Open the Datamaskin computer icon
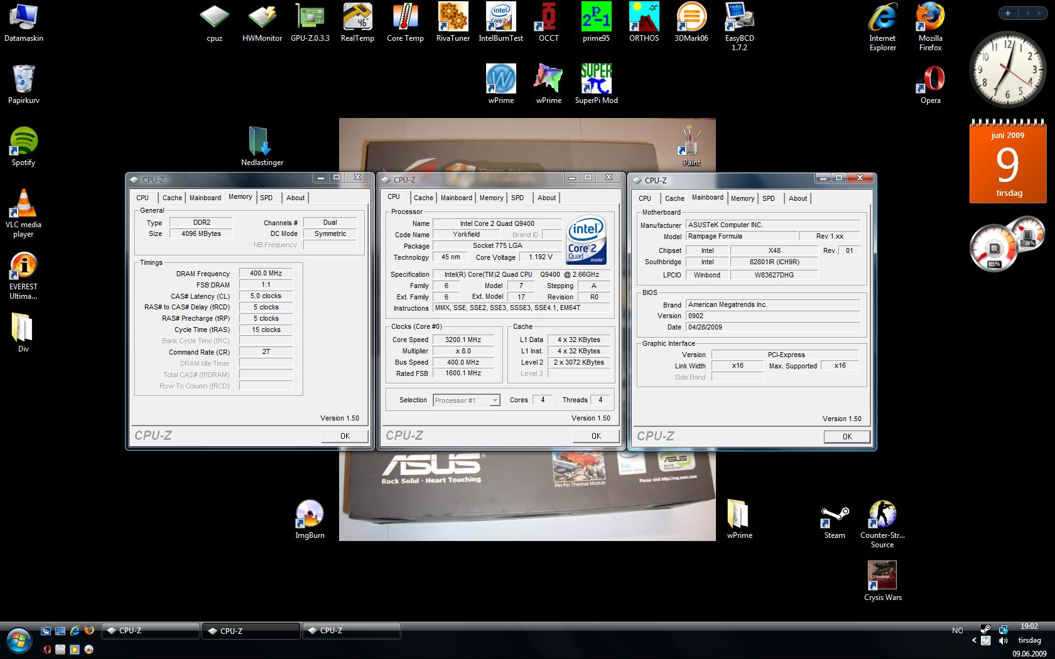The height and width of the screenshot is (659, 1055). [x=24, y=23]
